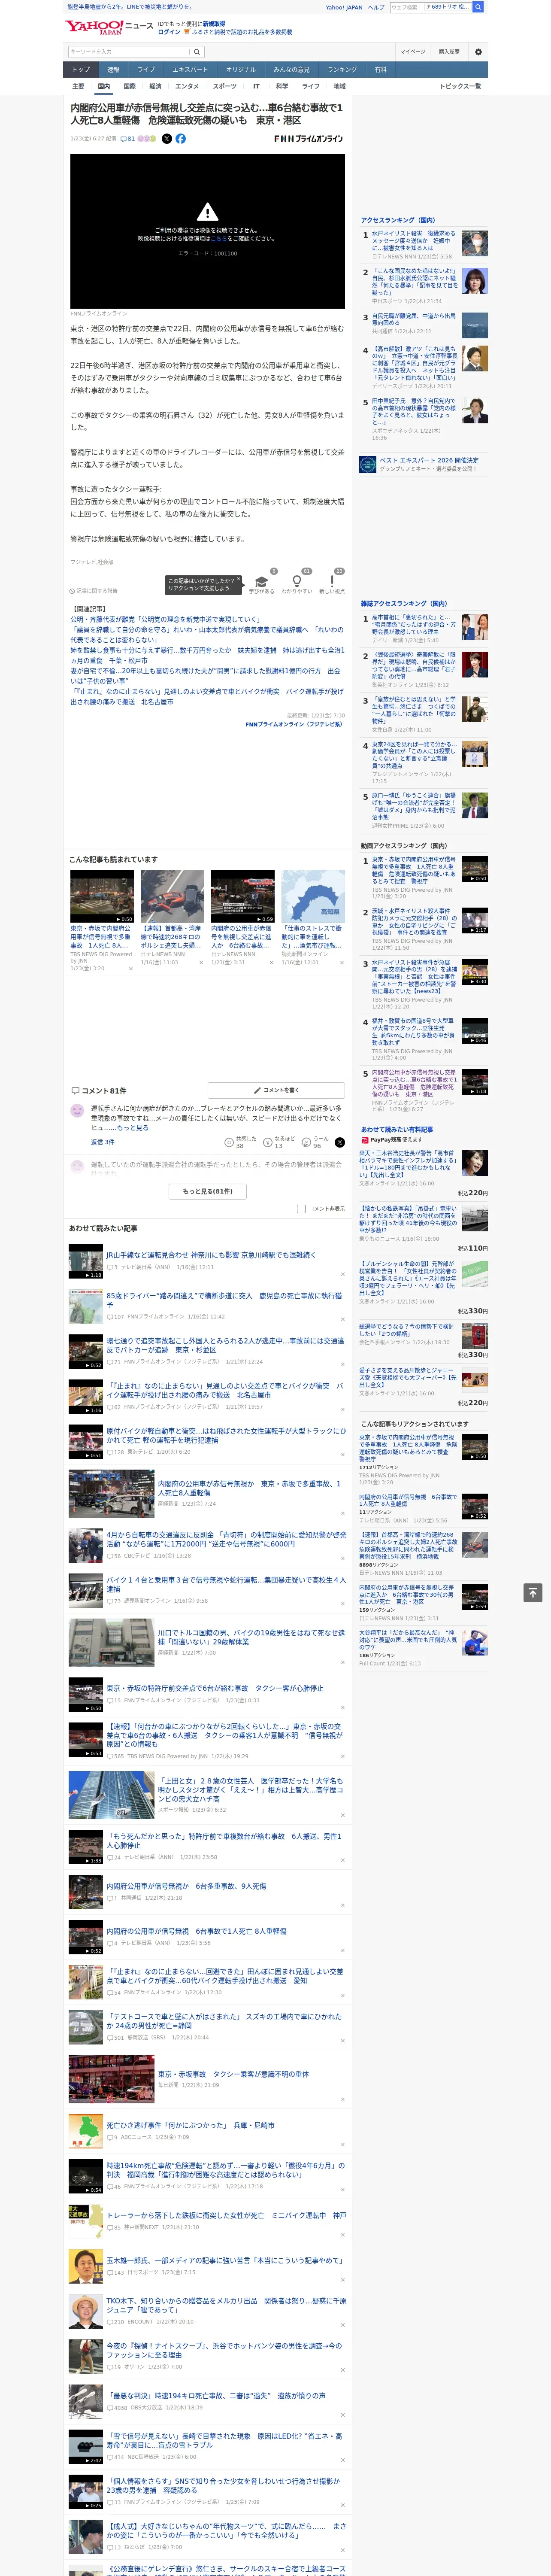The image size is (551, 2576).
Task: Click the うーん reaction on first comment
Action: 306,1141
